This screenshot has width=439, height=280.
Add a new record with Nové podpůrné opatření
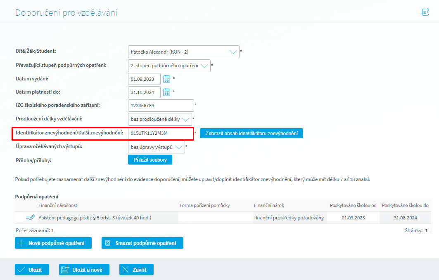[x=53, y=243]
